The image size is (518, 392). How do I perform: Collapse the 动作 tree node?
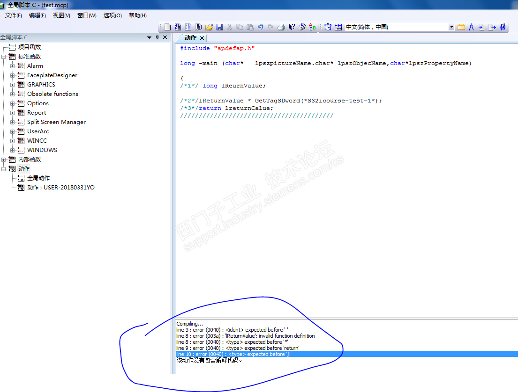pos(3,169)
